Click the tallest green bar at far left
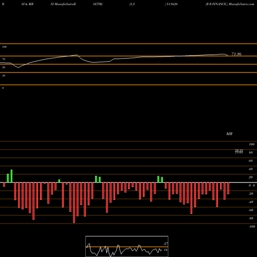 tap(11, 176)
